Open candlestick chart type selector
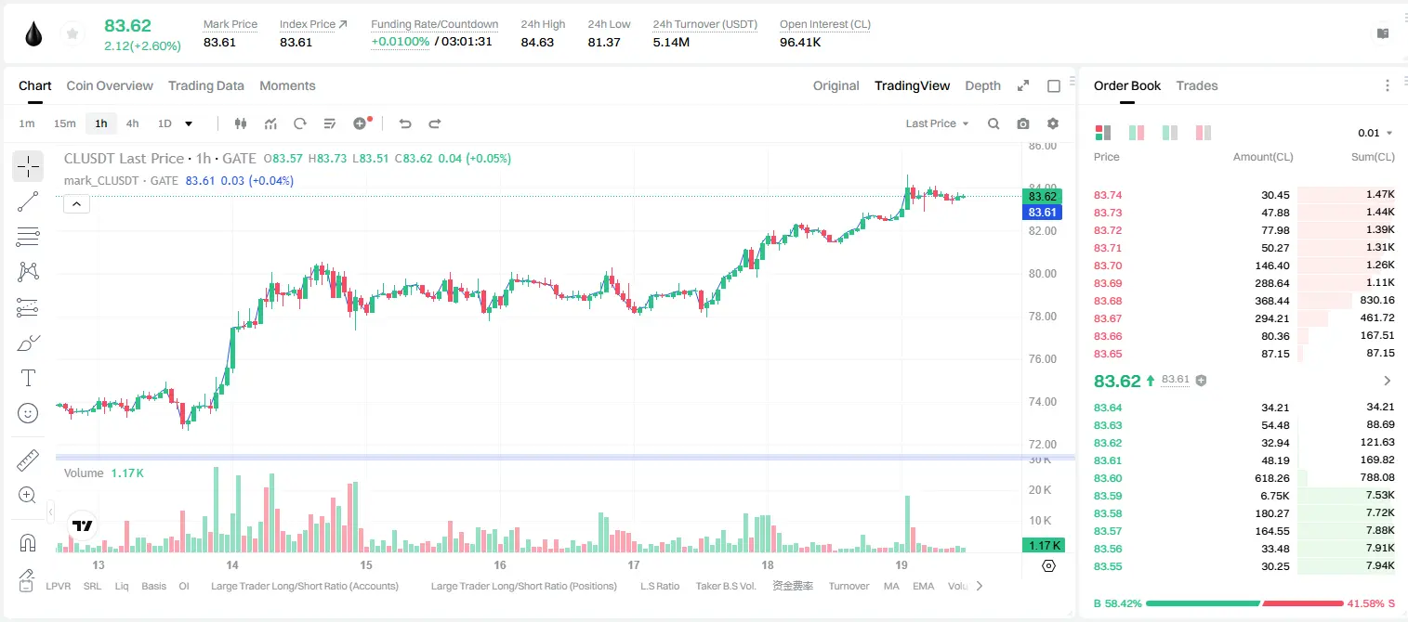 point(241,123)
